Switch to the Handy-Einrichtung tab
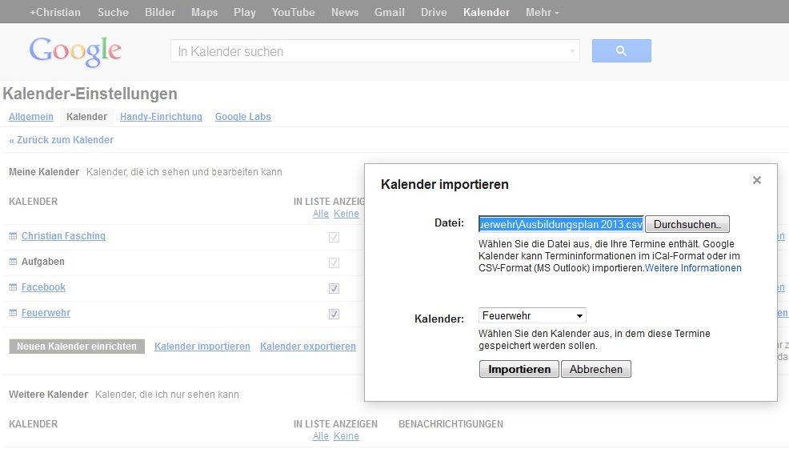789x449 pixels. pos(161,117)
